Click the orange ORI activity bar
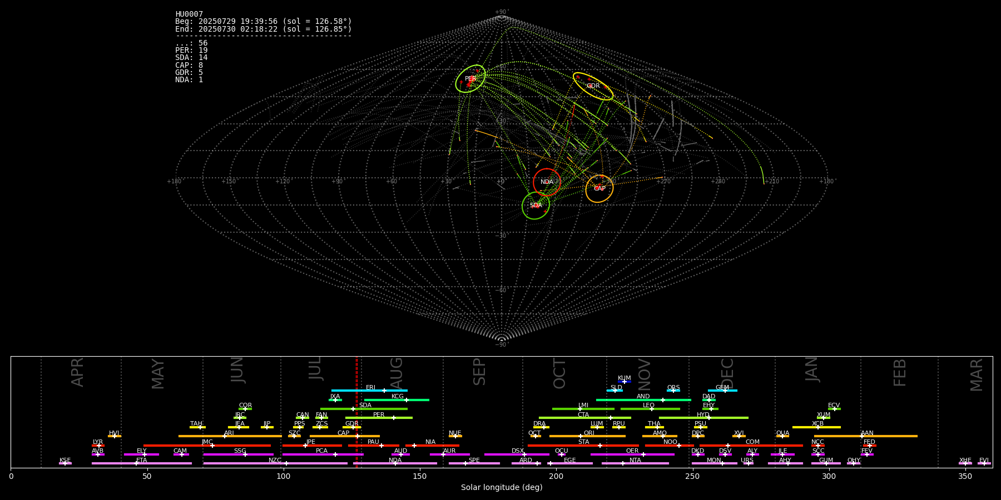The width and height of the screenshot is (1001, 500). [587, 436]
